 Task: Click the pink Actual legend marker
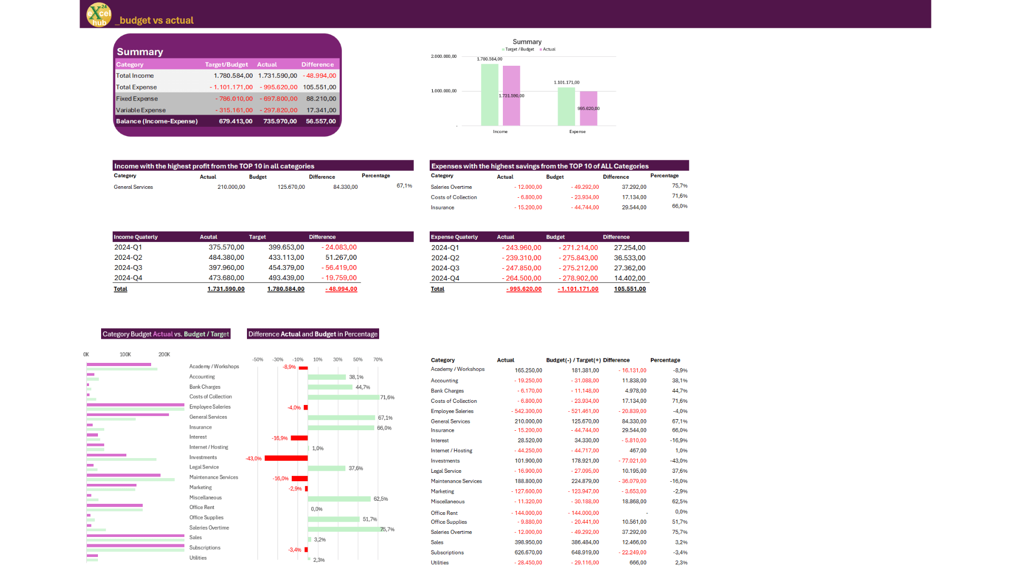coord(540,49)
